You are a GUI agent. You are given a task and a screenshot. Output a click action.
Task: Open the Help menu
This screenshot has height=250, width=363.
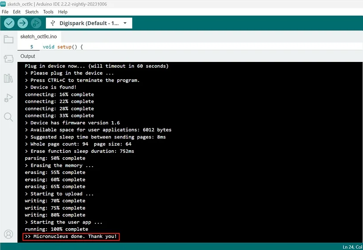62,12
